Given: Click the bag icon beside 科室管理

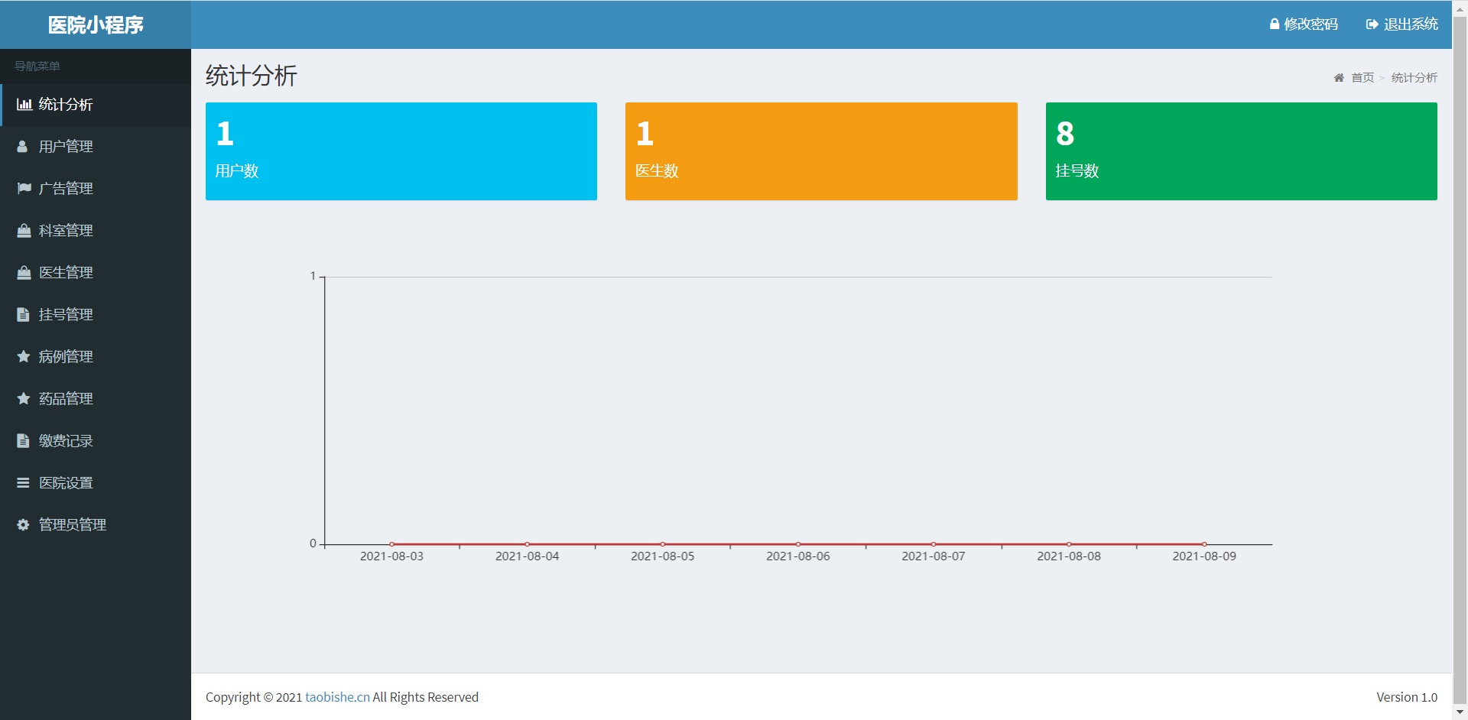Looking at the screenshot, I should (x=24, y=230).
